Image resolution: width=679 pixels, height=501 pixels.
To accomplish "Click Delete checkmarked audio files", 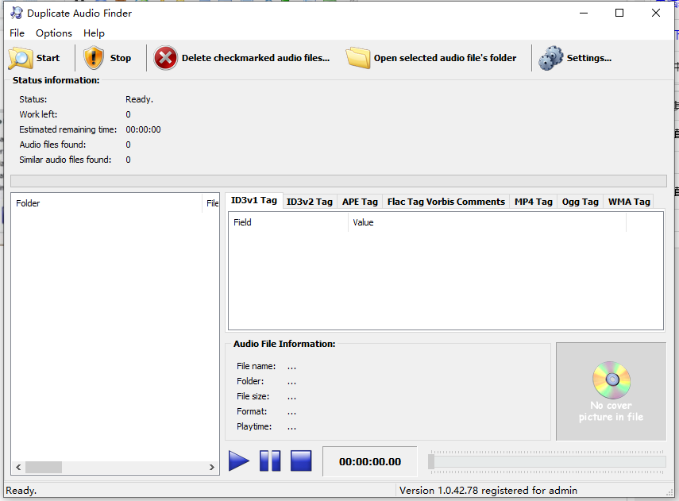I will pos(256,58).
